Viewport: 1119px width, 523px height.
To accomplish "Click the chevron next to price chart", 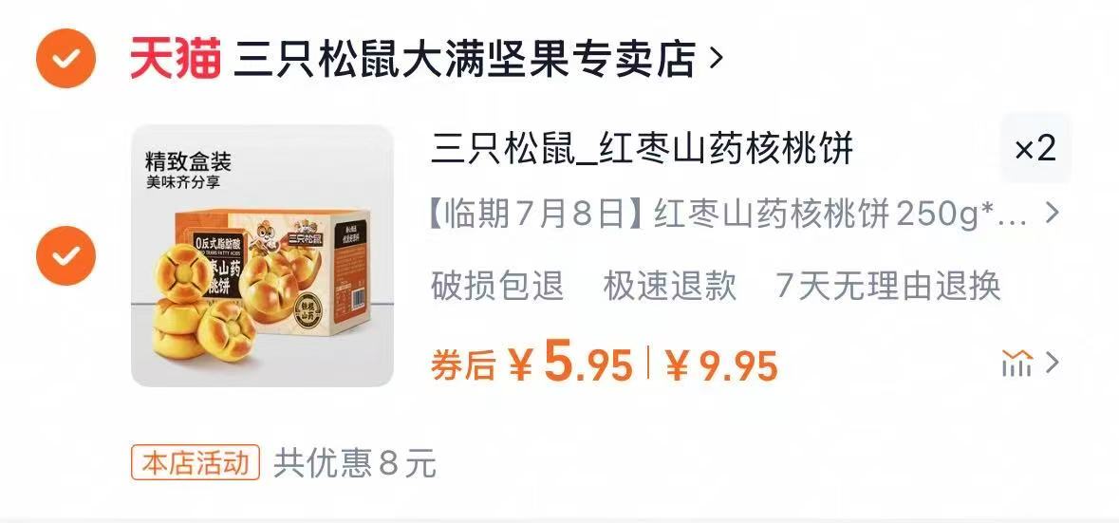I will pos(1052,364).
